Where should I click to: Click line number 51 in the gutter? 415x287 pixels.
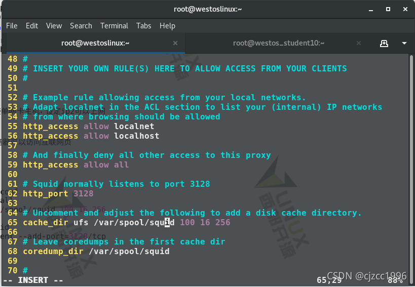point(13,88)
